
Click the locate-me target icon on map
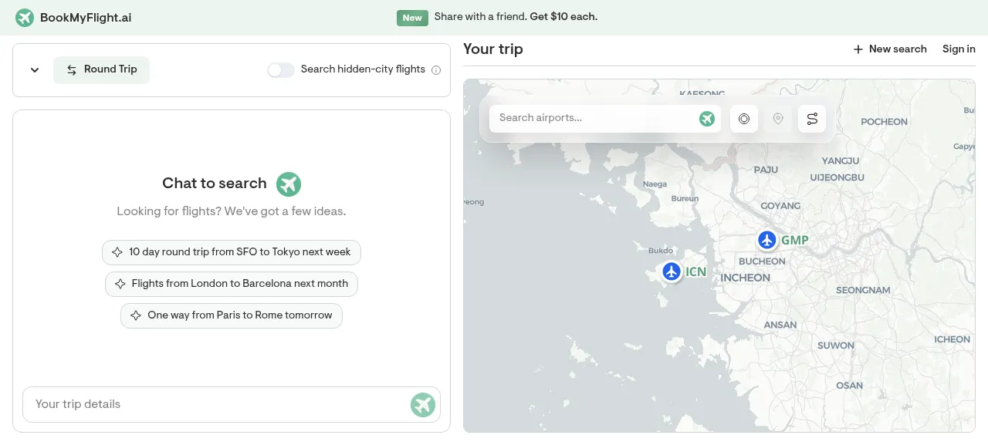(744, 119)
